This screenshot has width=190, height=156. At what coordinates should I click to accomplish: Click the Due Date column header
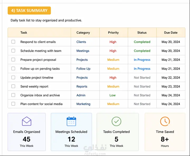point(171,33)
